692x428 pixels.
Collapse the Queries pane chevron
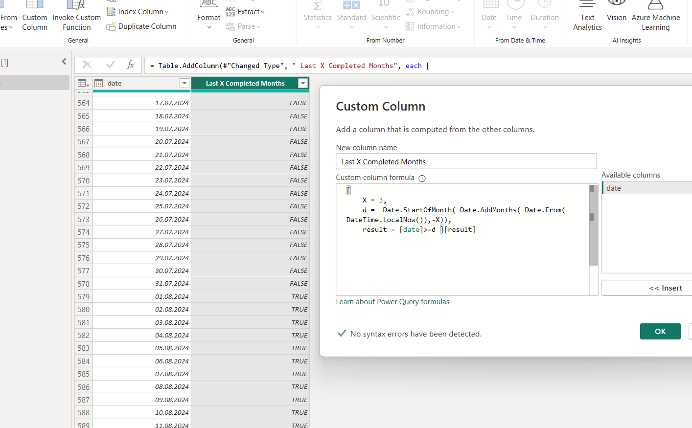pyautogui.click(x=64, y=62)
